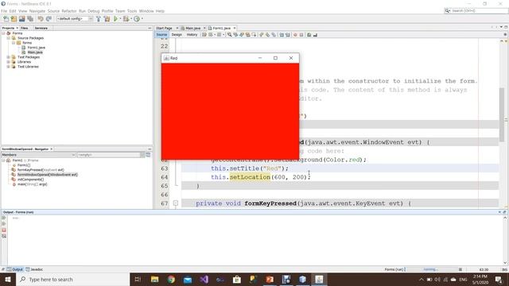
Task: Click the Shift Line Left icon
Action: tap(282, 35)
